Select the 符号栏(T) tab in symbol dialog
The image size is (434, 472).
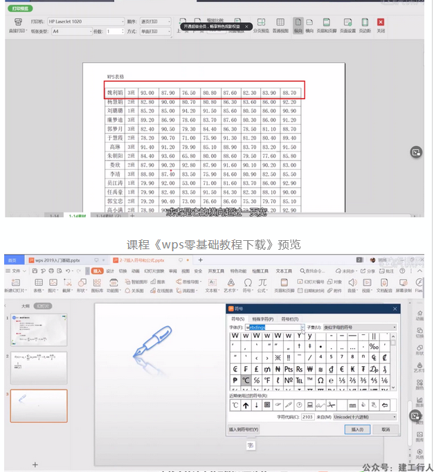[x=290, y=319]
